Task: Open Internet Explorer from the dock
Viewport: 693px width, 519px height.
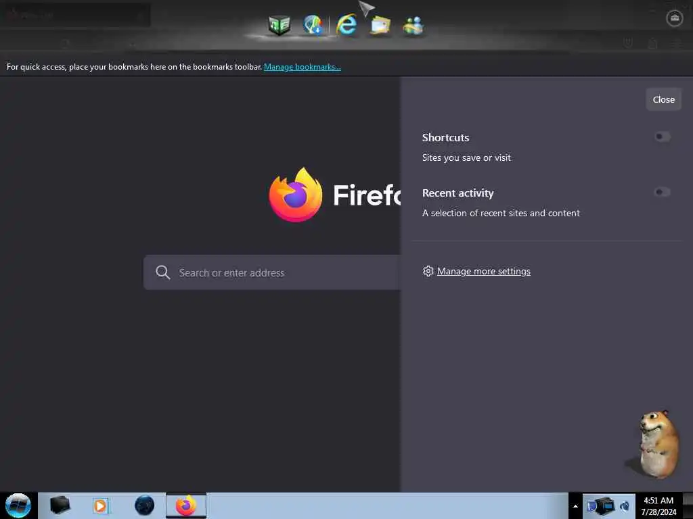Action: (x=346, y=24)
